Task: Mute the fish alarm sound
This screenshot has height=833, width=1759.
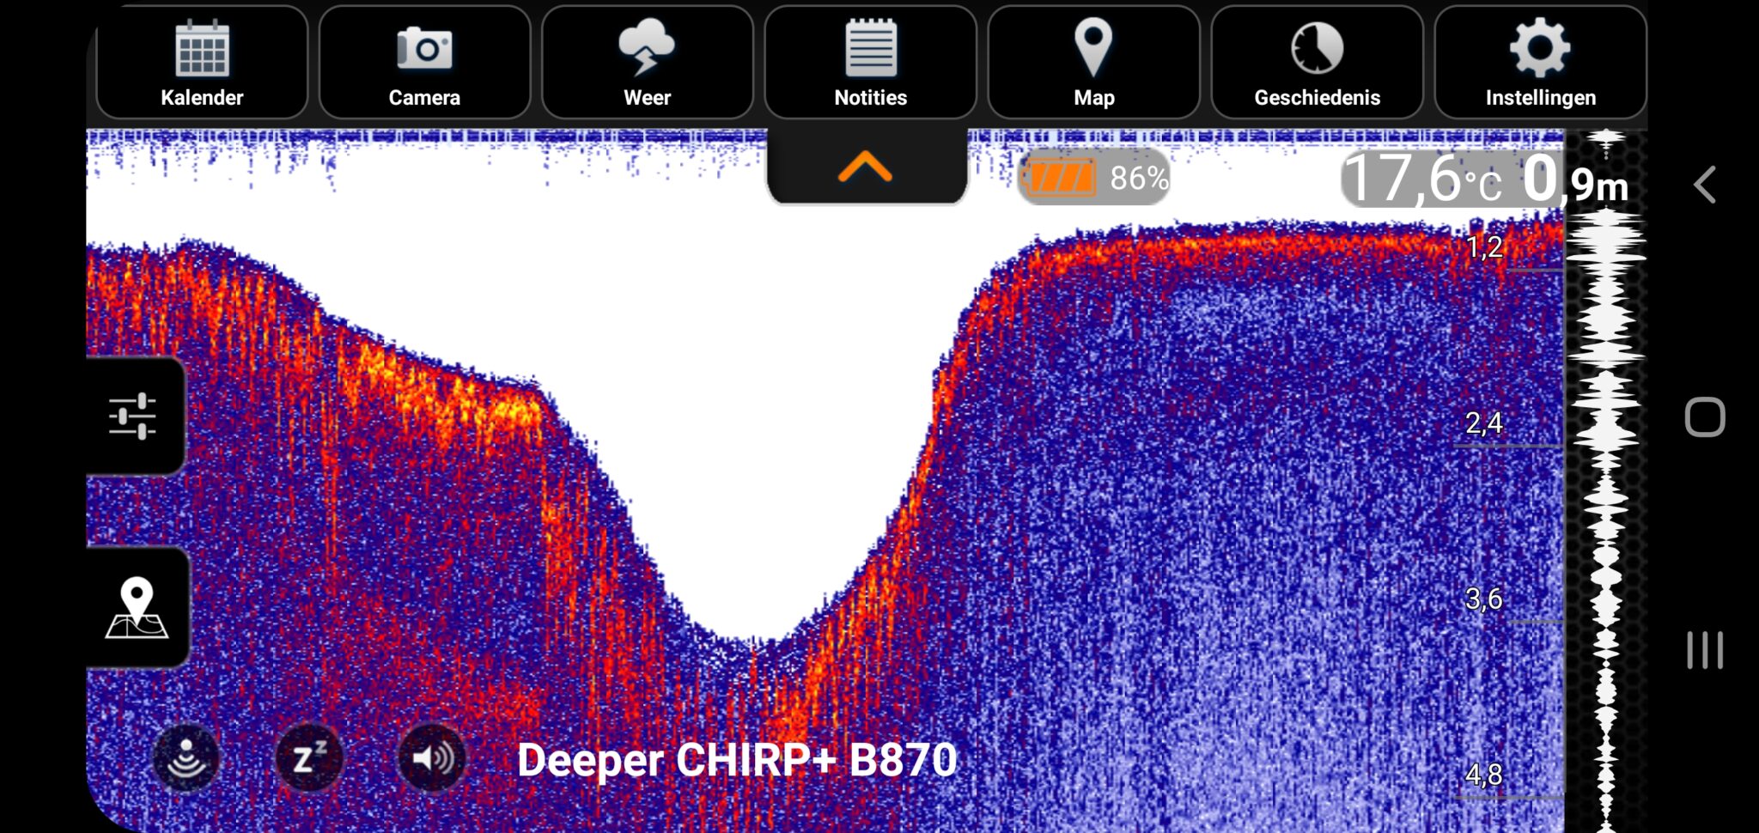Action: click(430, 757)
